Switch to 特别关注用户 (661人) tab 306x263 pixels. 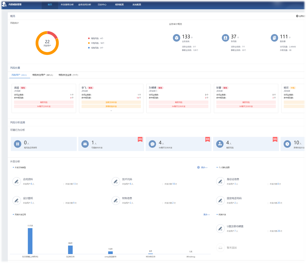tap(43, 75)
